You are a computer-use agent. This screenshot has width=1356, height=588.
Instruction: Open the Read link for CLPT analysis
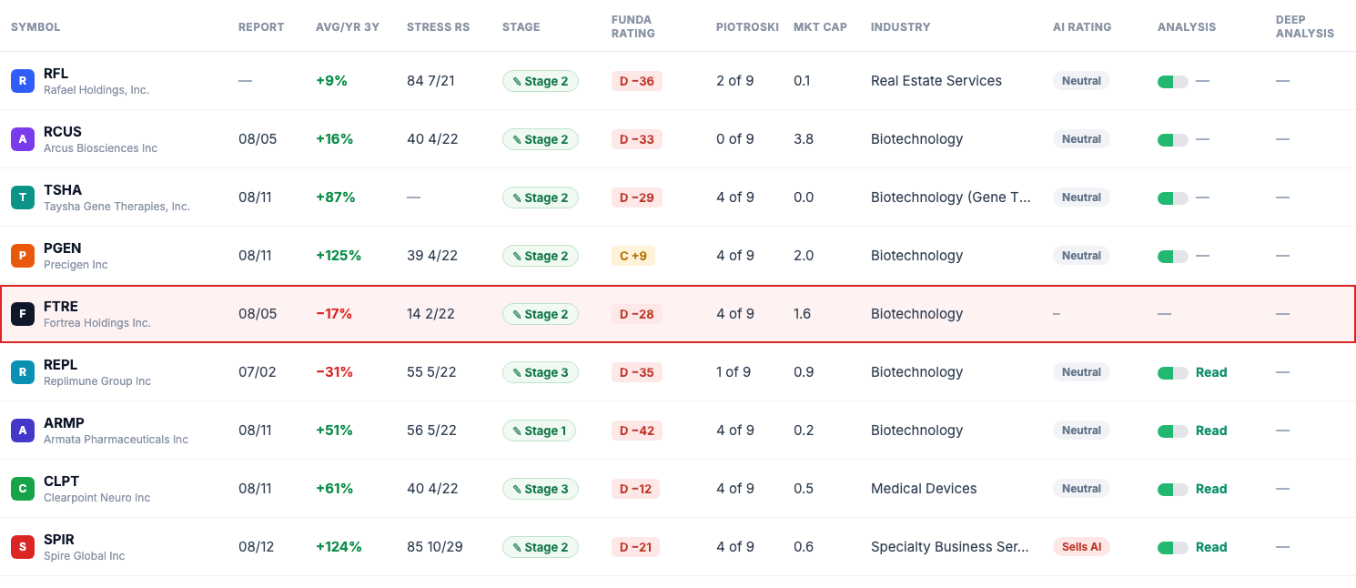(x=1211, y=489)
